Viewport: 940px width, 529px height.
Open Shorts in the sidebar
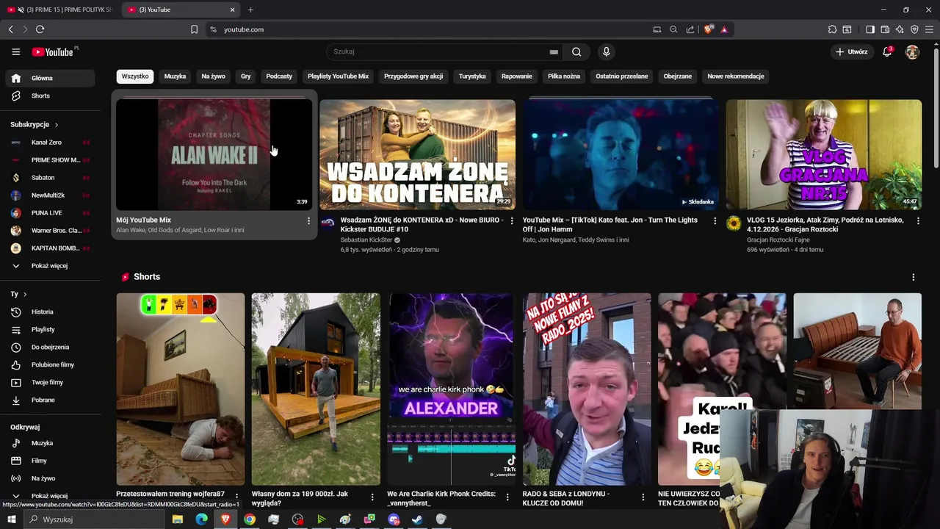coord(50,96)
